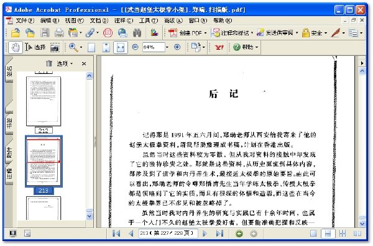Open the 编辑(E) menu
This screenshot has height=246, width=373.
click(50, 20)
